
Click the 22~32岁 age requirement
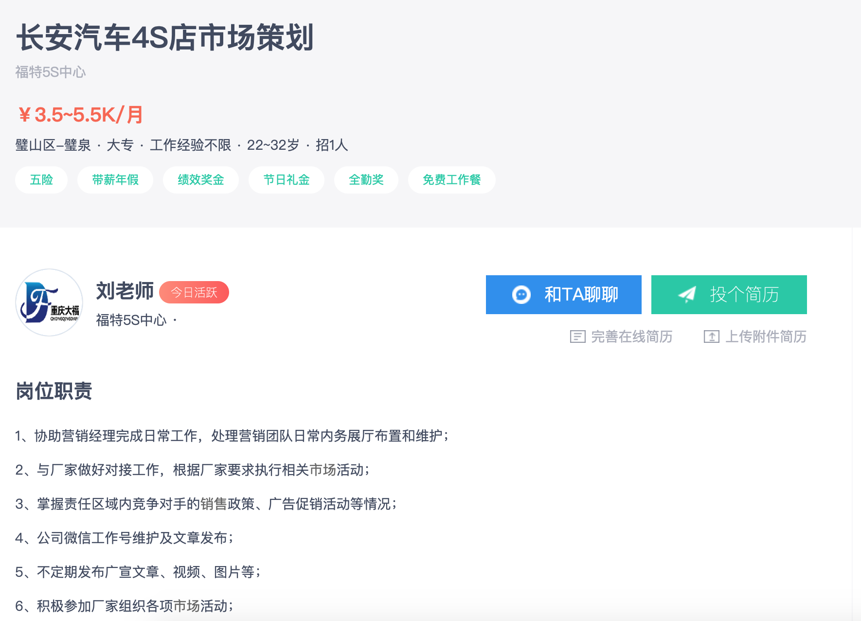click(273, 145)
